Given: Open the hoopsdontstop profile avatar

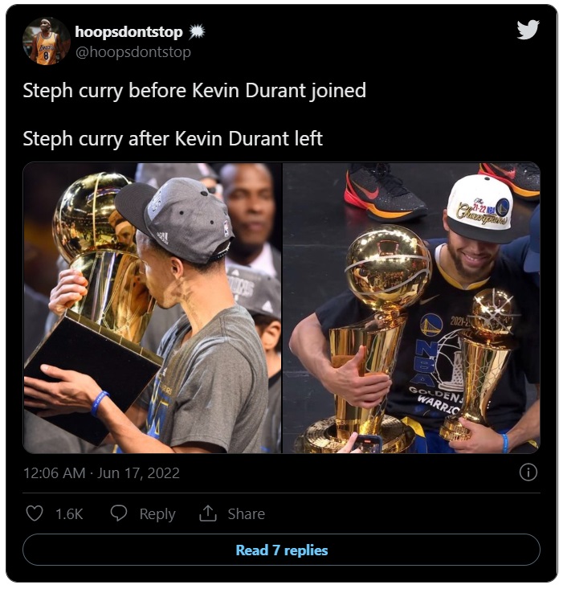Looking at the screenshot, I should [46, 41].
